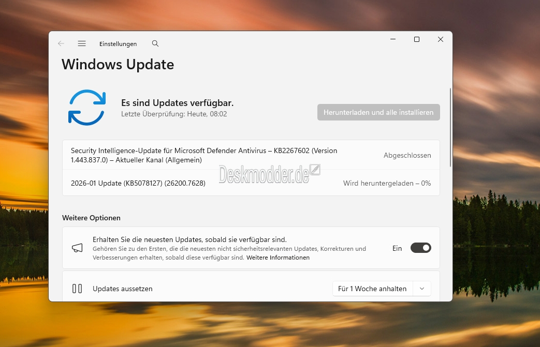Click the back arrow in Settings
Viewport: 540px width, 347px height.
(61, 44)
